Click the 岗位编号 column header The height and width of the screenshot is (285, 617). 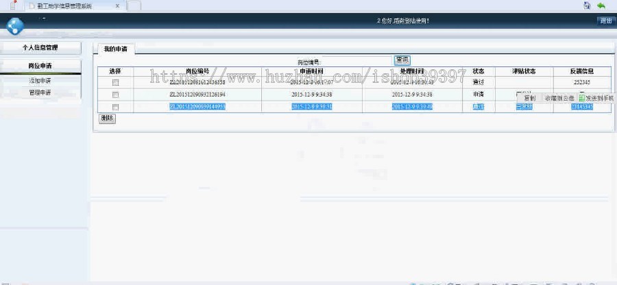197,71
